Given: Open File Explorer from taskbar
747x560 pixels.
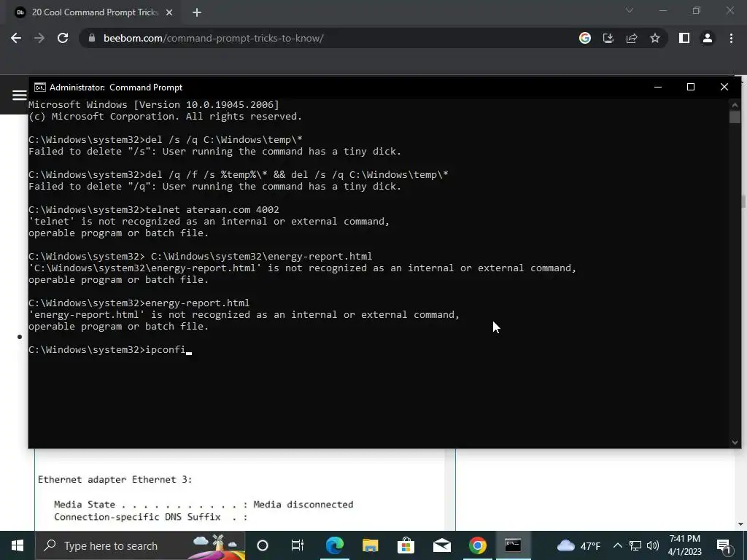Looking at the screenshot, I should click(x=370, y=545).
